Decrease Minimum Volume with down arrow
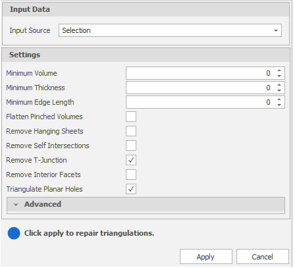The width and height of the screenshot is (295, 268). point(279,76)
